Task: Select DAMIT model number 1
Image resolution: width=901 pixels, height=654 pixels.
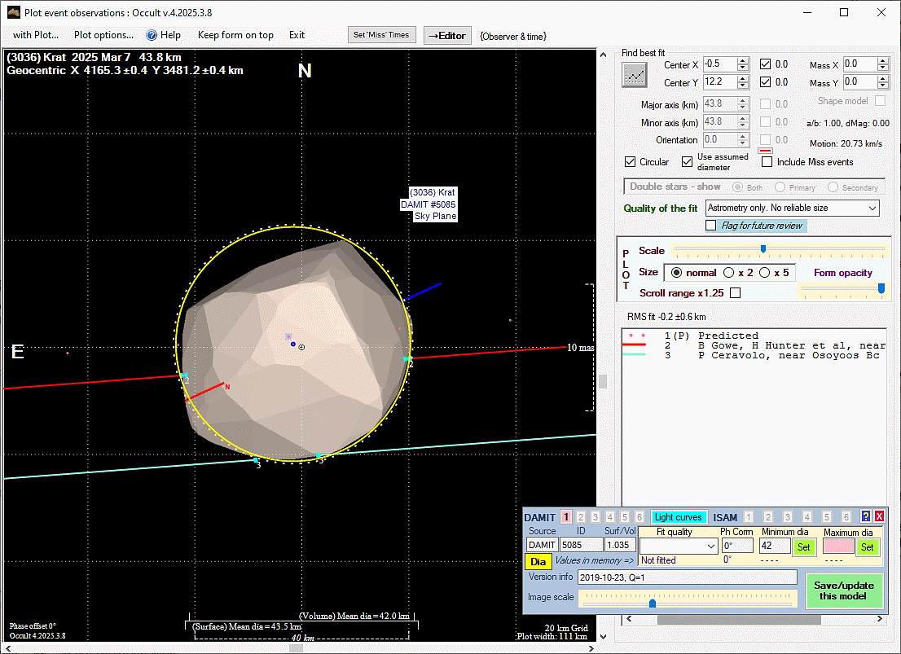Action: pyautogui.click(x=565, y=517)
